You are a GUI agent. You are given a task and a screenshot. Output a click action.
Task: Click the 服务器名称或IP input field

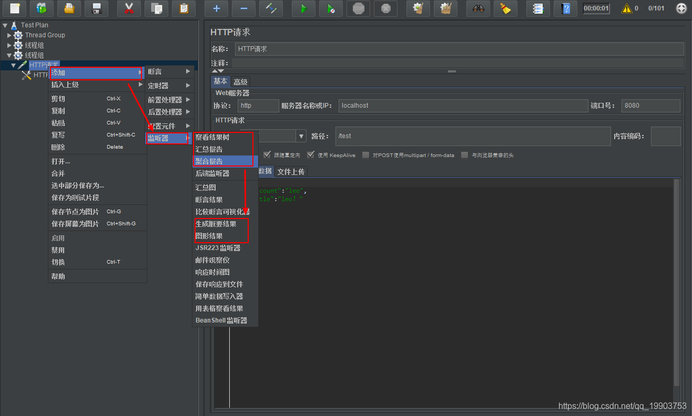point(463,106)
